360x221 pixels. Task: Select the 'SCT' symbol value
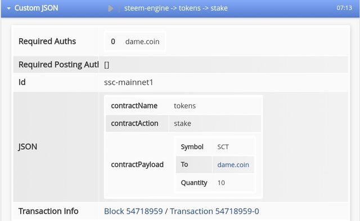click(223, 147)
